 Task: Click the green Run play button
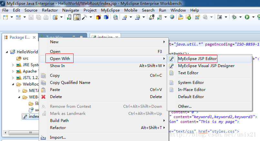click(x=247, y=17)
